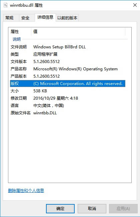The image size is (140, 217).
Task: Open the 删除属性和个人信息 link
Action: pyautogui.click(x=26, y=191)
